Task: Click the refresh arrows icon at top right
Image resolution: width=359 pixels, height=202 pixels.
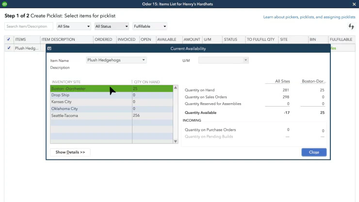Action: (x=351, y=27)
